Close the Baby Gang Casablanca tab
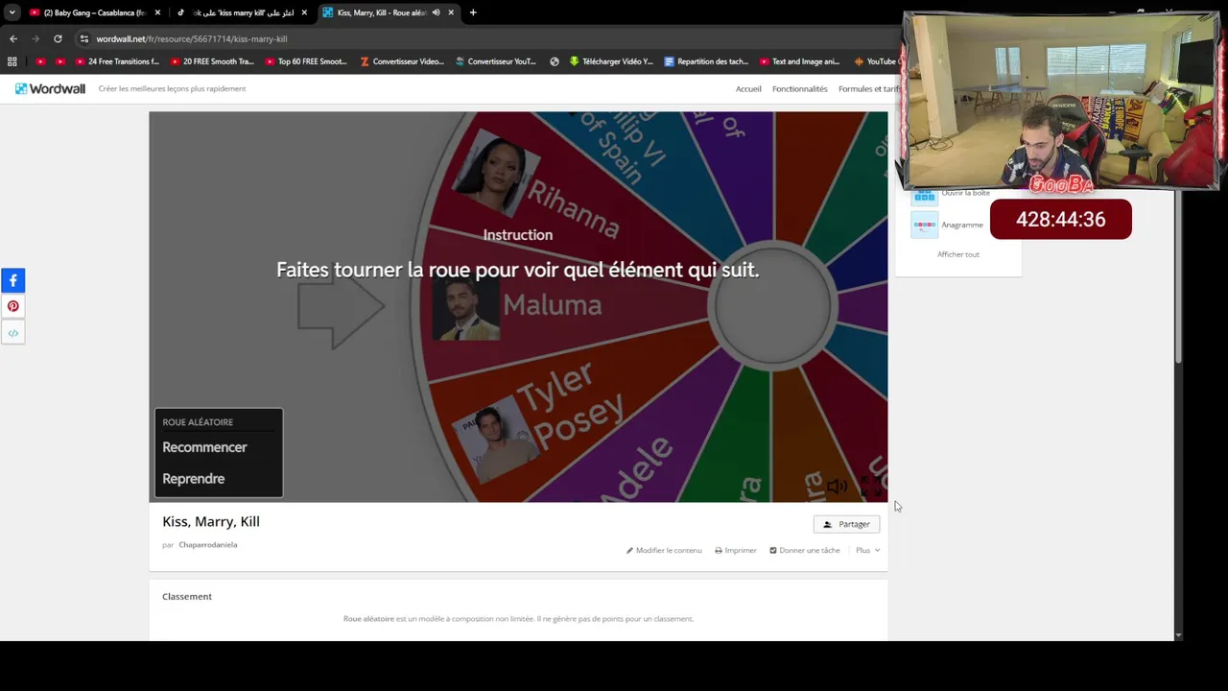 click(x=157, y=12)
